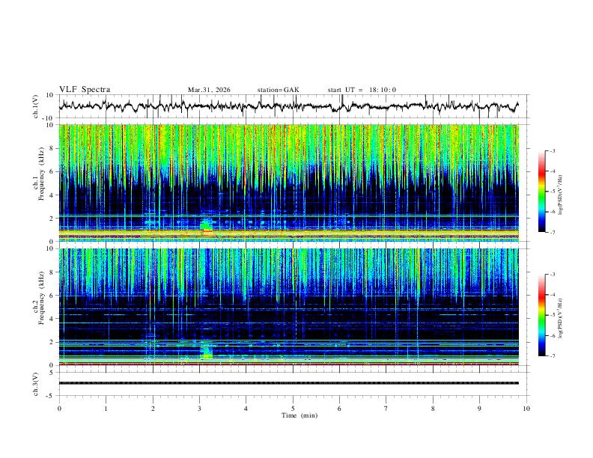
Task: Click the 'ch.1(V)' waveform axis label
Action: tap(36, 106)
